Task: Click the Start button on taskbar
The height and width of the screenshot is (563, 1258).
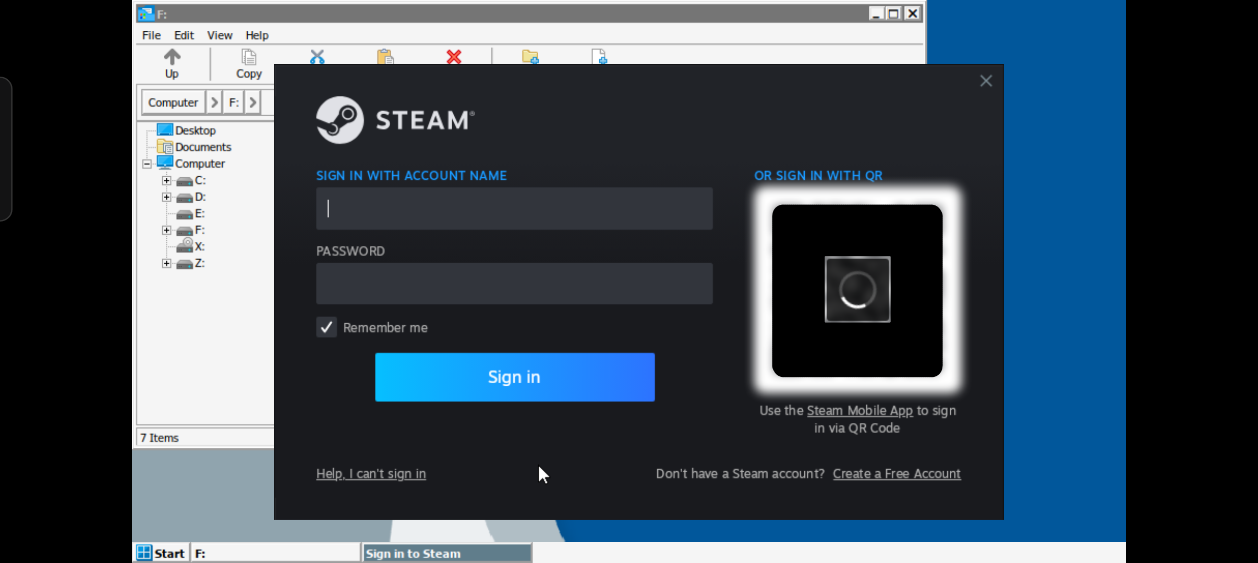Action: 161,553
